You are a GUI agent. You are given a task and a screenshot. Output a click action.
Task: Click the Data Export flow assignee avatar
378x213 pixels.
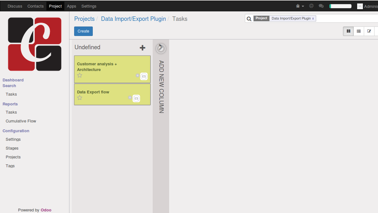pos(136,98)
